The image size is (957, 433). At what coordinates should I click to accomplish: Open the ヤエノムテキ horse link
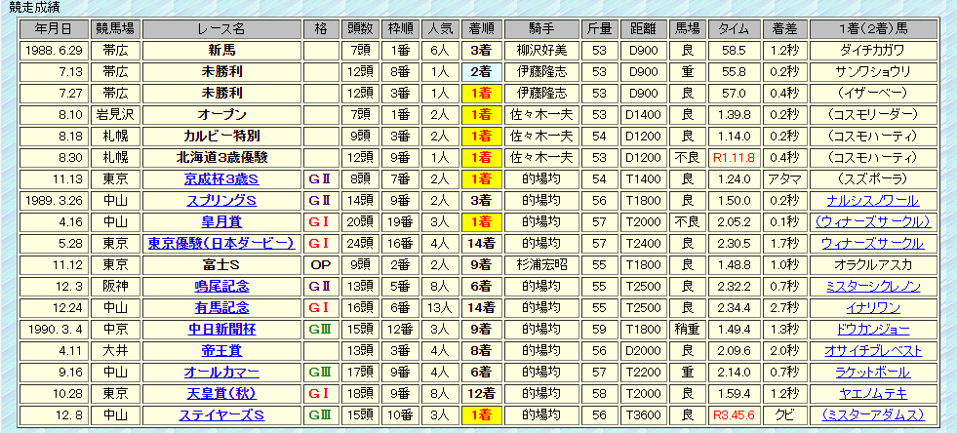point(874,393)
